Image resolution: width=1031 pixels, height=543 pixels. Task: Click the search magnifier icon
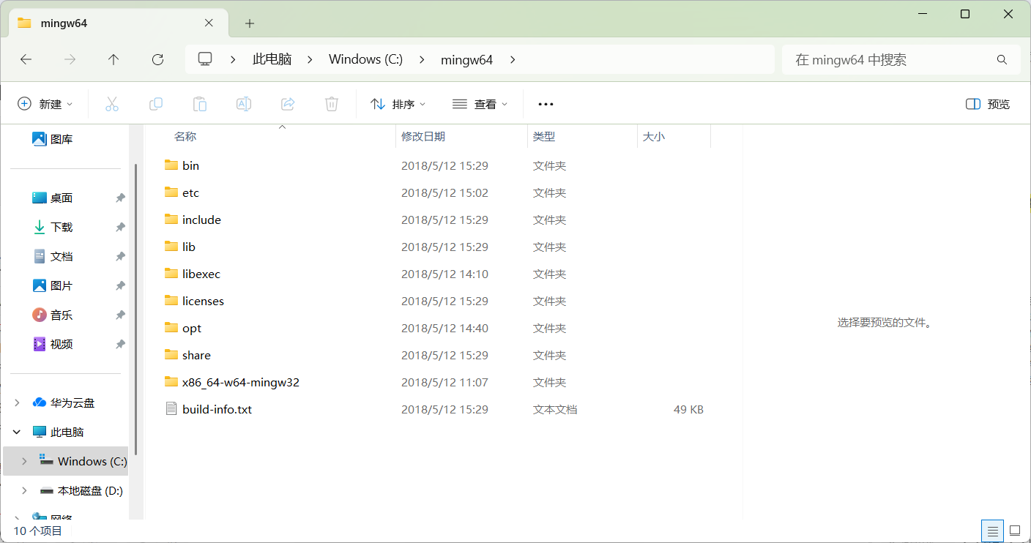[x=1002, y=60]
